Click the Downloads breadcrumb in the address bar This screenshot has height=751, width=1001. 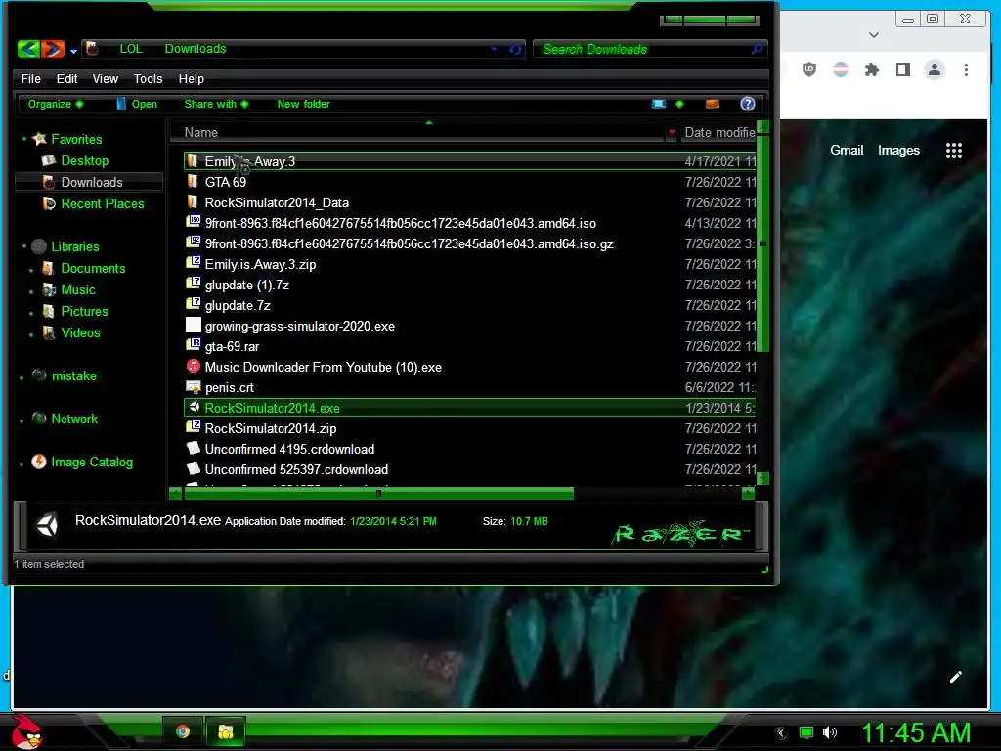click(196, 49)
